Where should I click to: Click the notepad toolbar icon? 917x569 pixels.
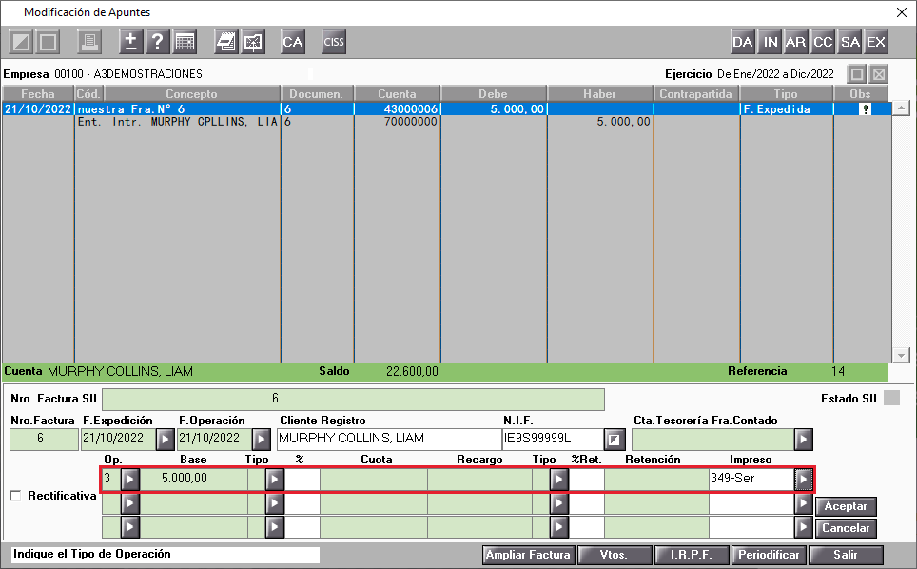(225, 42)
